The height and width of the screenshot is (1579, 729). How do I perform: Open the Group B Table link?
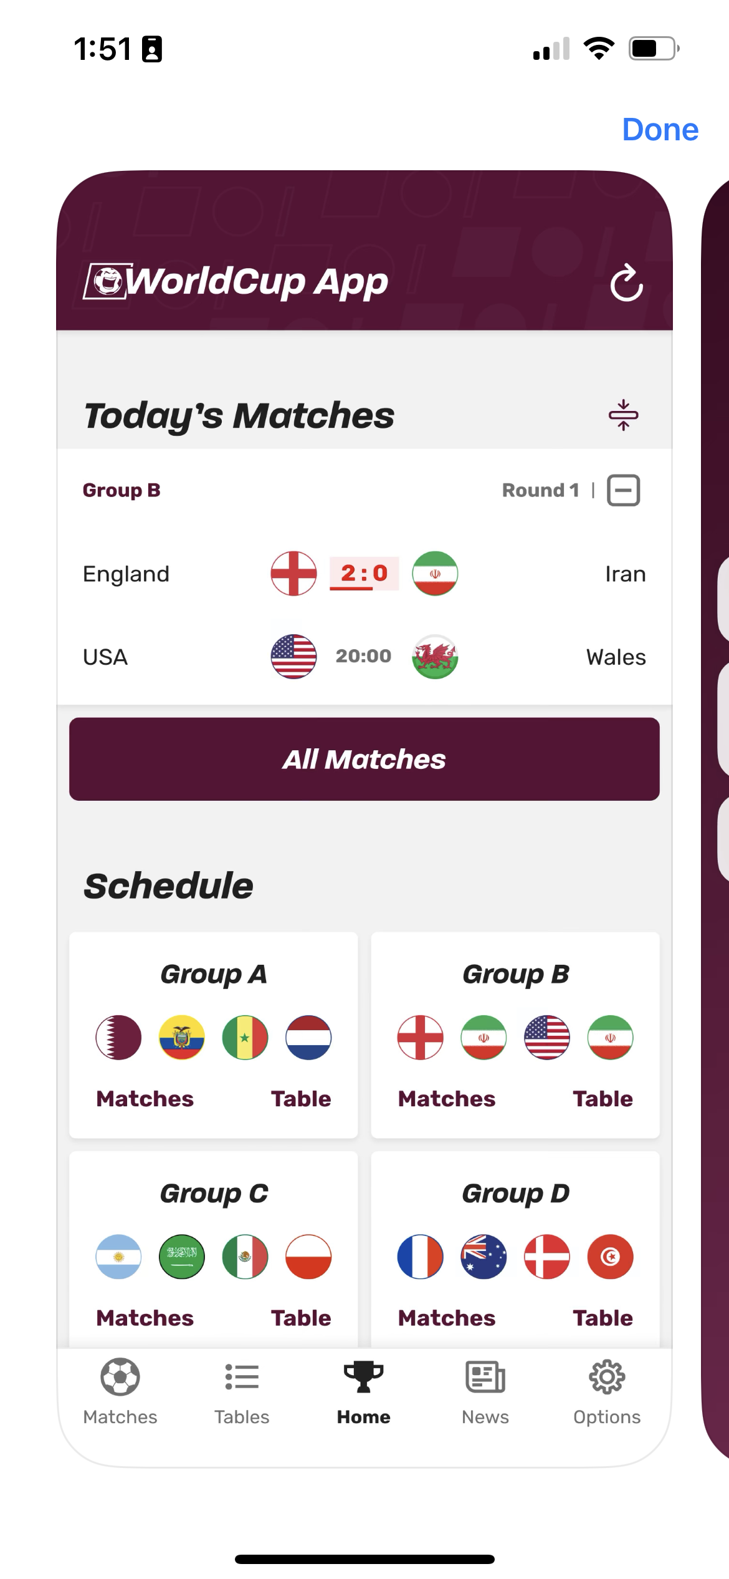603,1099
